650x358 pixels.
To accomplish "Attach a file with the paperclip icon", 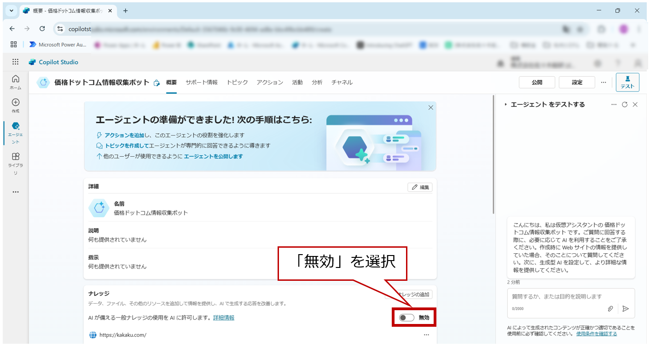I will click(x=610, y=309).
